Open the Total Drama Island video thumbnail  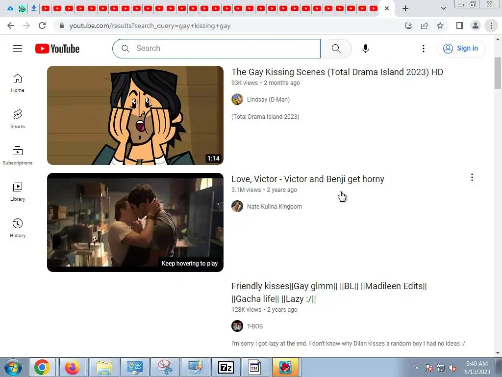tap(135, 115)
